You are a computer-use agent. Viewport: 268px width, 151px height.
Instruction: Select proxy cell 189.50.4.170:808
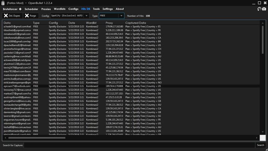pos(114,86)
